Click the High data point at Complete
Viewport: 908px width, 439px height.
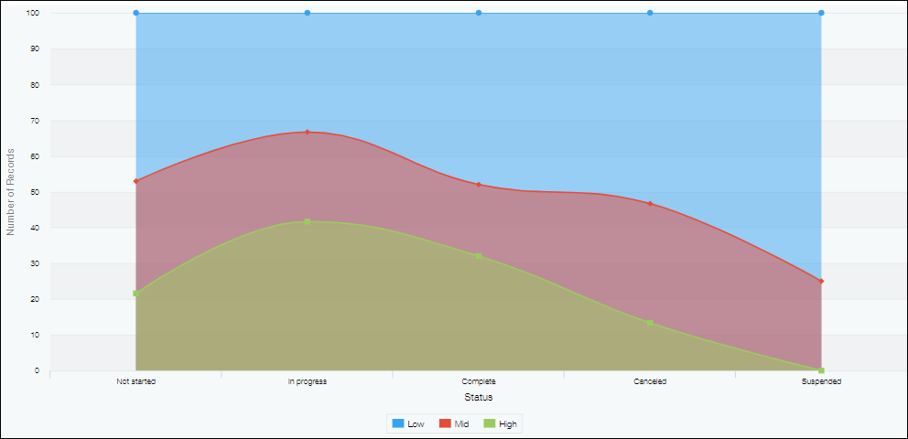(479, 256)
